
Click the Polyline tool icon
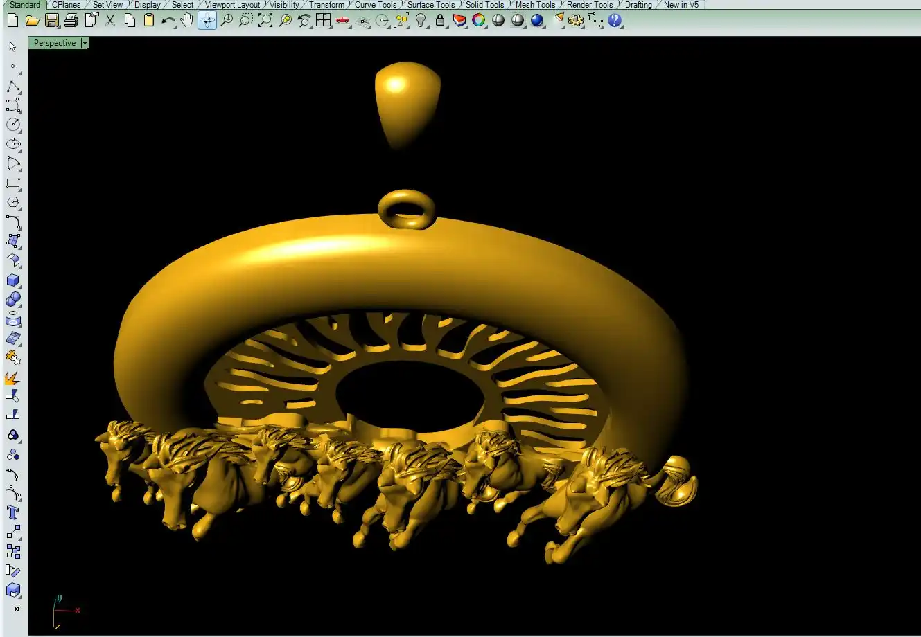pyautogui.click(x=12, y=87)
